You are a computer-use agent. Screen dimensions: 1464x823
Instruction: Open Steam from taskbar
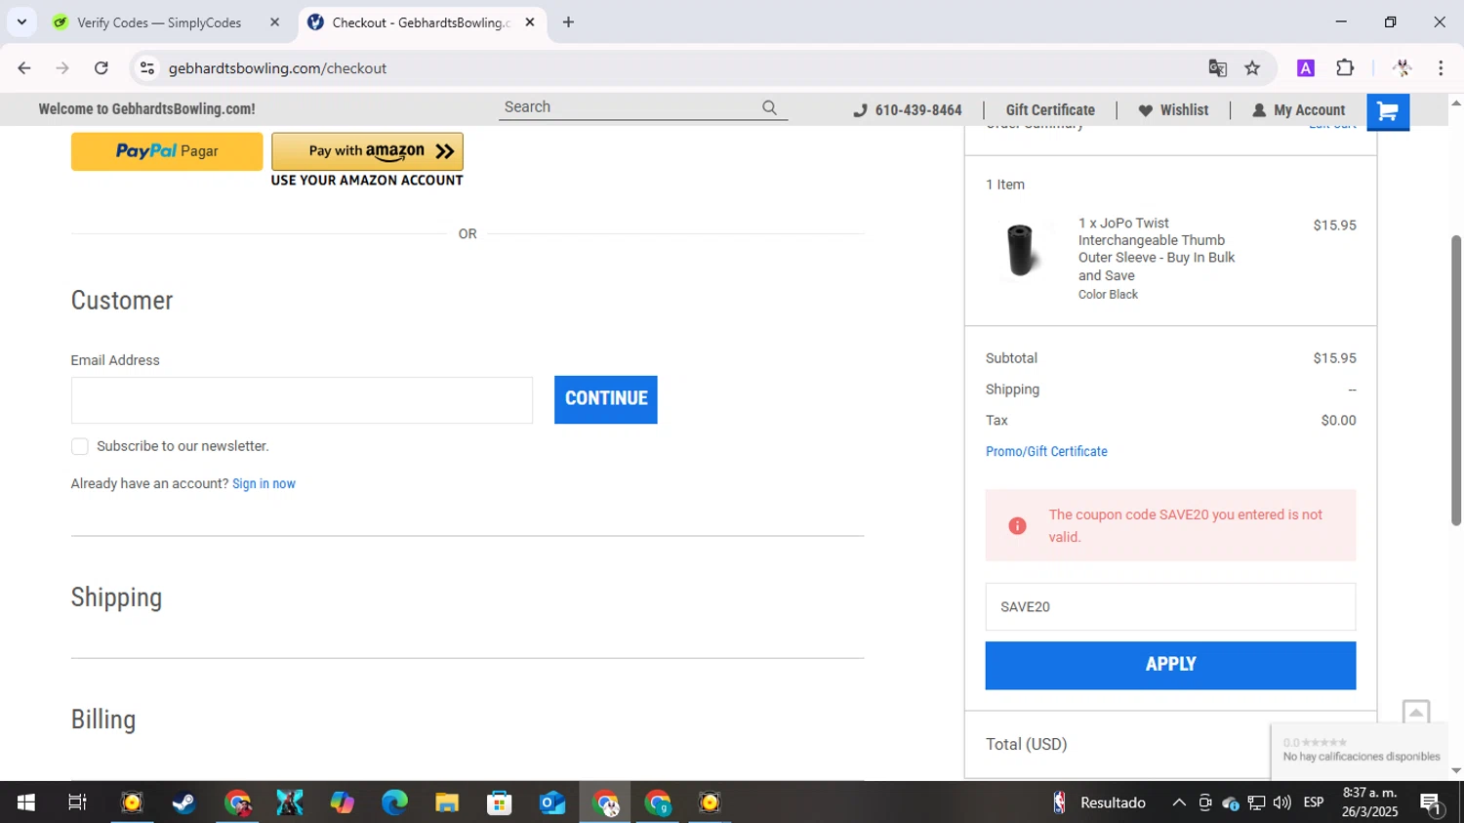pyautogui.click(x=183, y=802)
